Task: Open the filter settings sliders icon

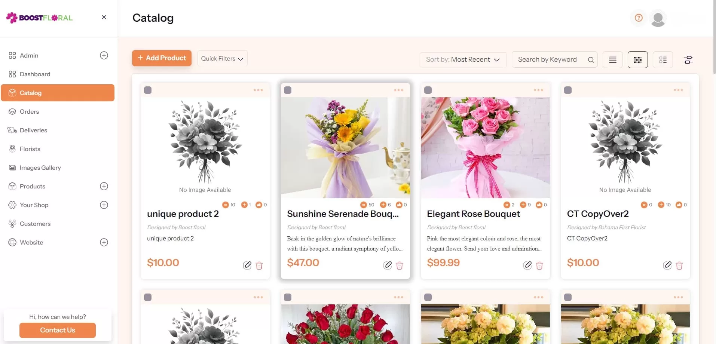Action: point(688,60)
